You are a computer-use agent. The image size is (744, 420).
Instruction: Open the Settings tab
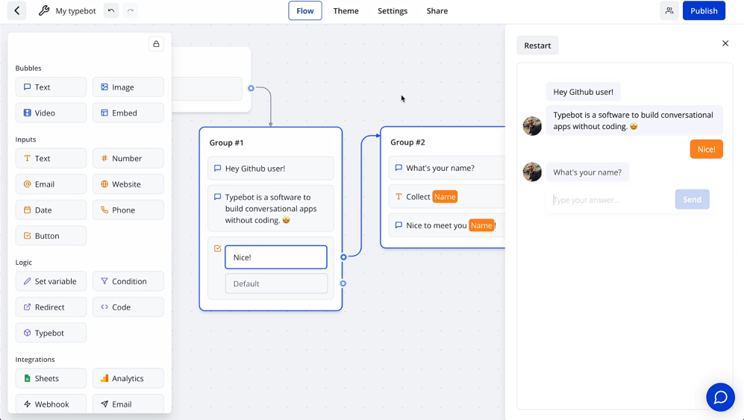coord(393,11)
